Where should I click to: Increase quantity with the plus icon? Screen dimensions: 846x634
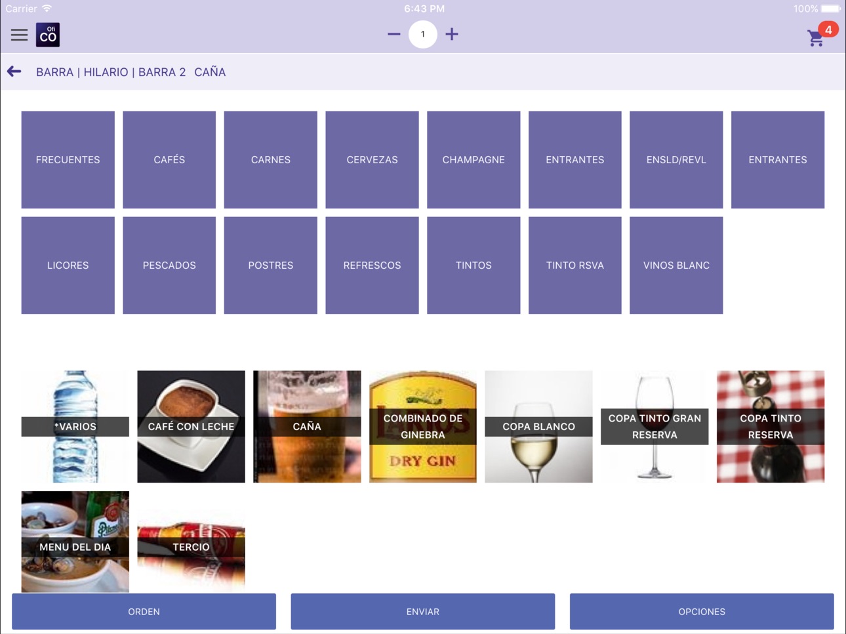(x=452, y=34)
